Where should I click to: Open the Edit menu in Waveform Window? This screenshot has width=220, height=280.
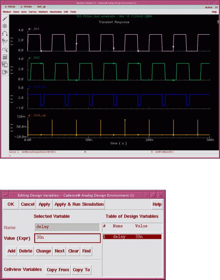(x=66, y=12)
